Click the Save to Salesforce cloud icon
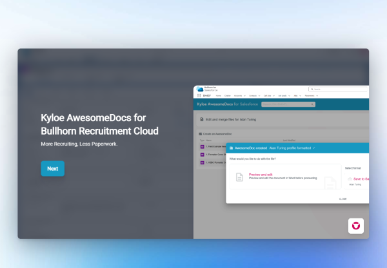 tap(350, 178)
